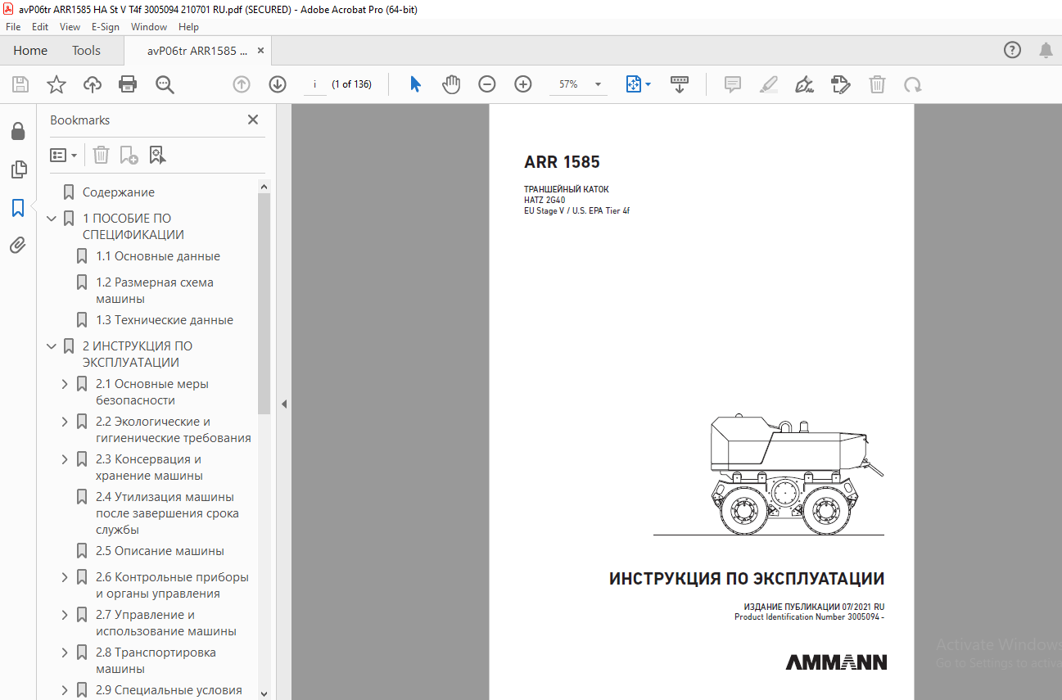Expand '2.8 Транспортировка машины' bookmark
Screen dimensions: 1062x700
[x=65, y=653]
